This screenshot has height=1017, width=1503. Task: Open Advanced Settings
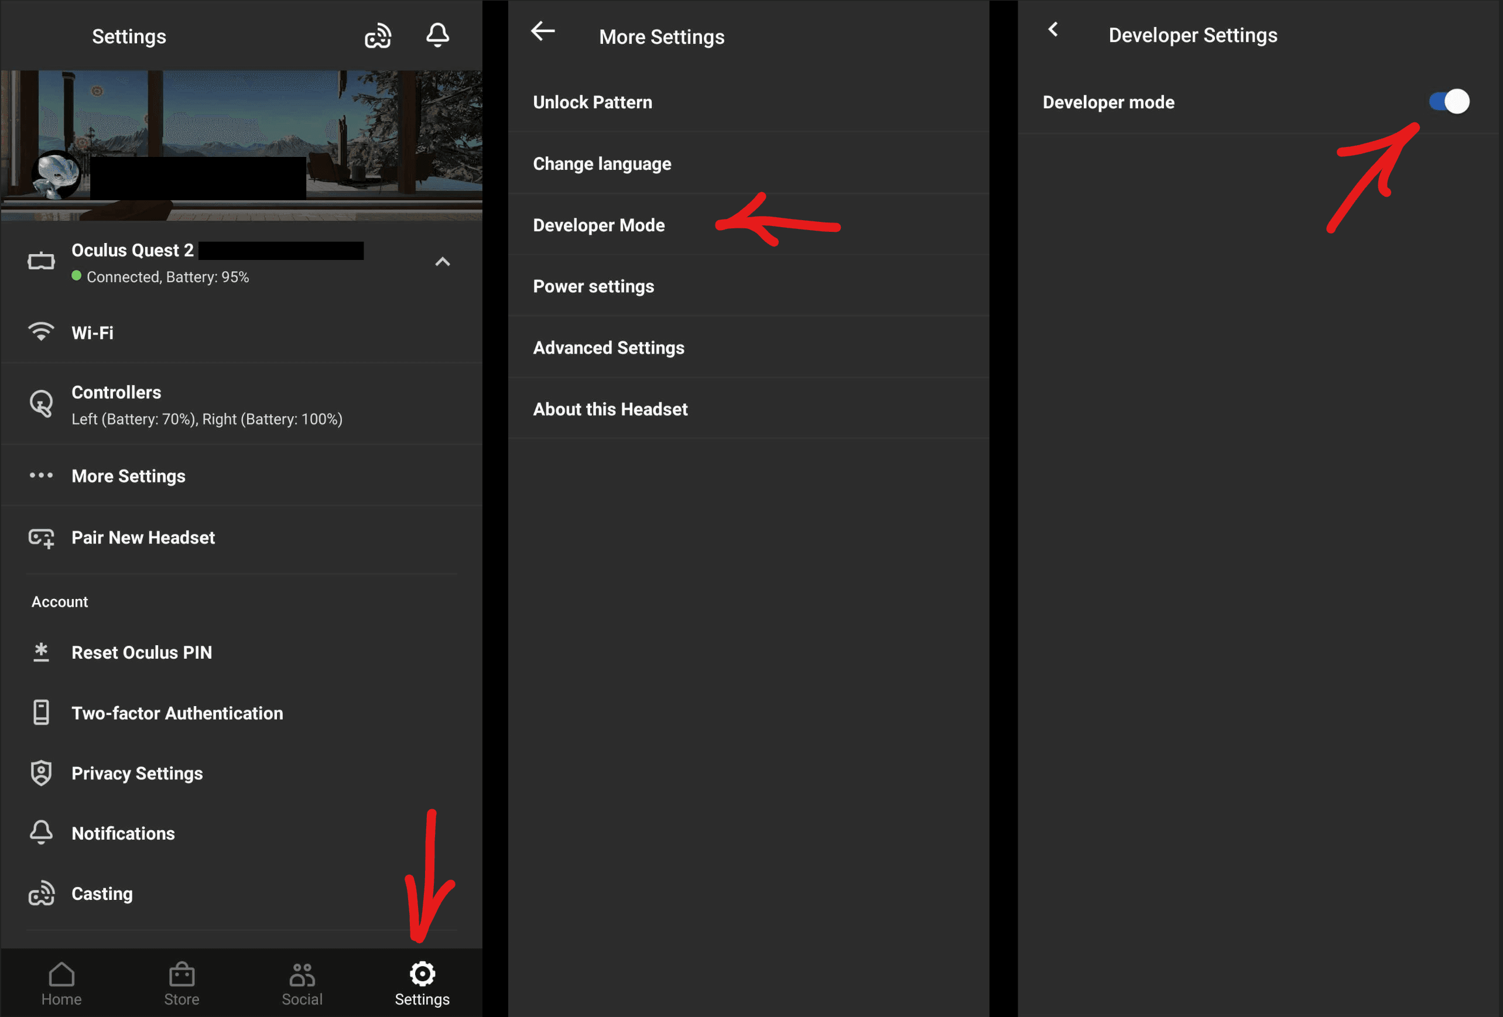click(748, 348)
